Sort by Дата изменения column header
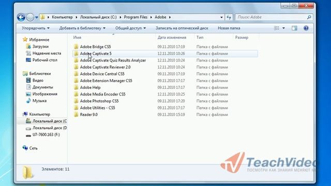The image size is (331, 186). 172,37
